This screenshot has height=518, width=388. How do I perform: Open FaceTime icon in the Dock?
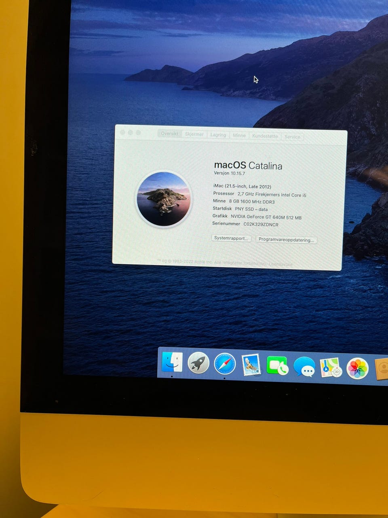[277, 366]
